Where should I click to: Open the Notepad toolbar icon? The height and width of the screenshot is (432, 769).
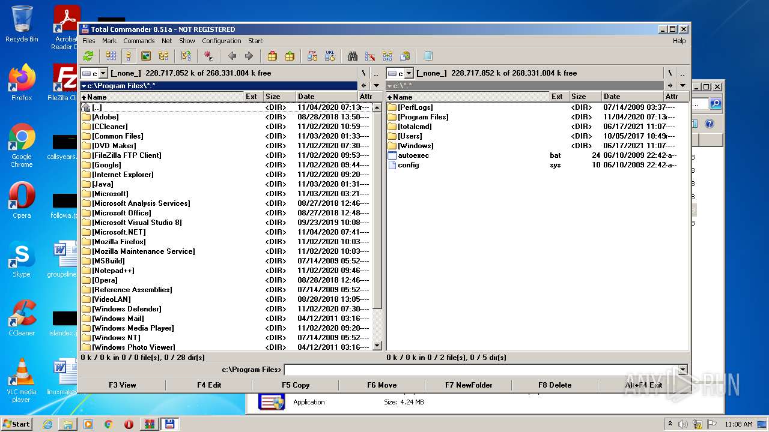click(x=428, y=56)
